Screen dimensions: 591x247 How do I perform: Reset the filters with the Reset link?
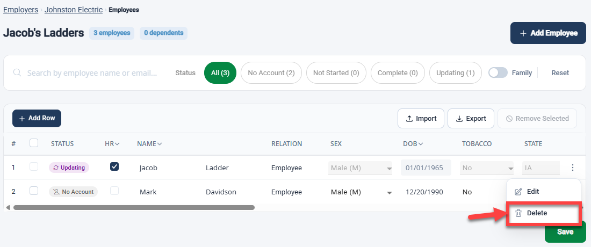pyautogui.click(x=560, y=72)
